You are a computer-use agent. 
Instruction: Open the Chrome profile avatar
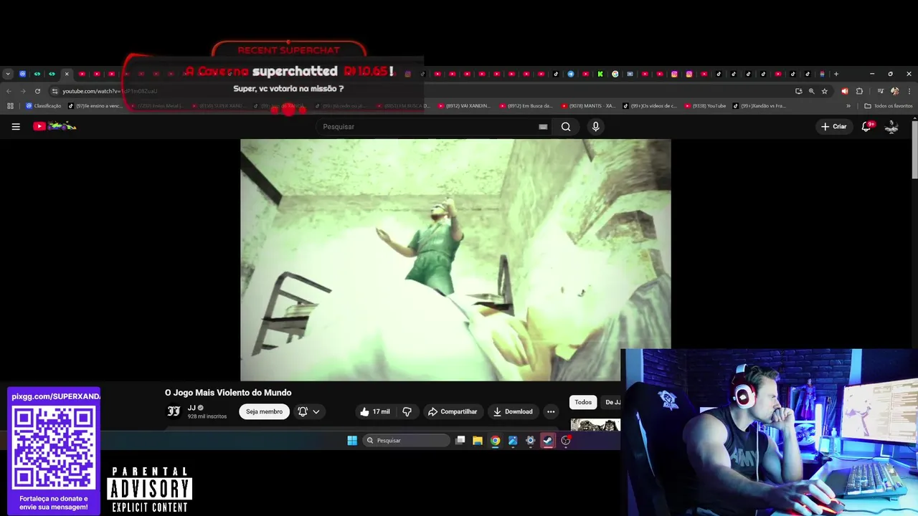point(894,91)
